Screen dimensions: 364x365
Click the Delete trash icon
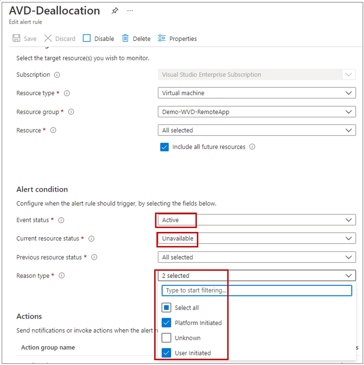point(125,38)
